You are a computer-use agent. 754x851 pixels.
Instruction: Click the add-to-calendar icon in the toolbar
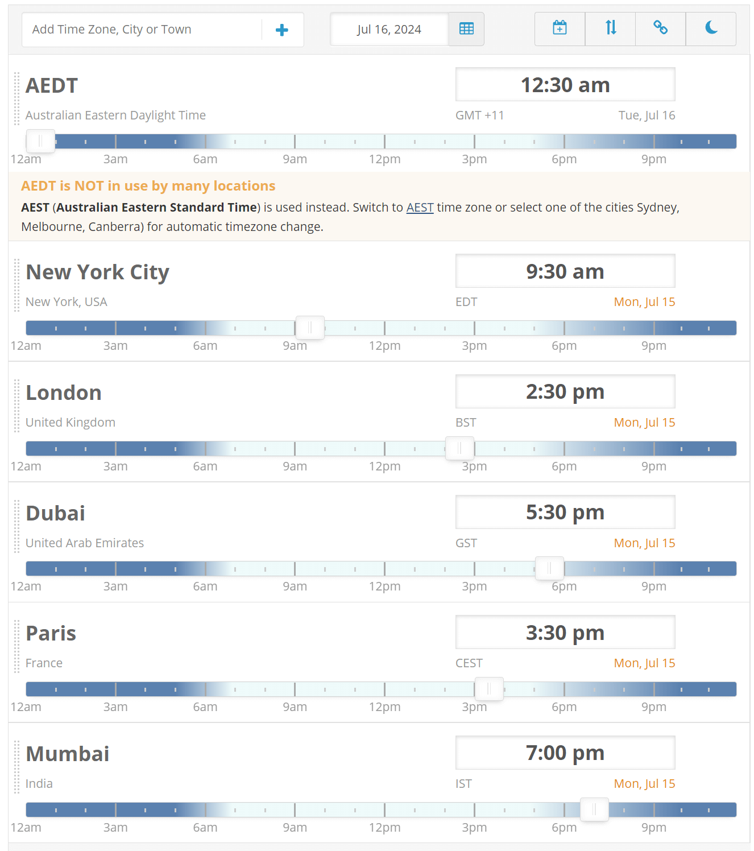coord(560,28)
